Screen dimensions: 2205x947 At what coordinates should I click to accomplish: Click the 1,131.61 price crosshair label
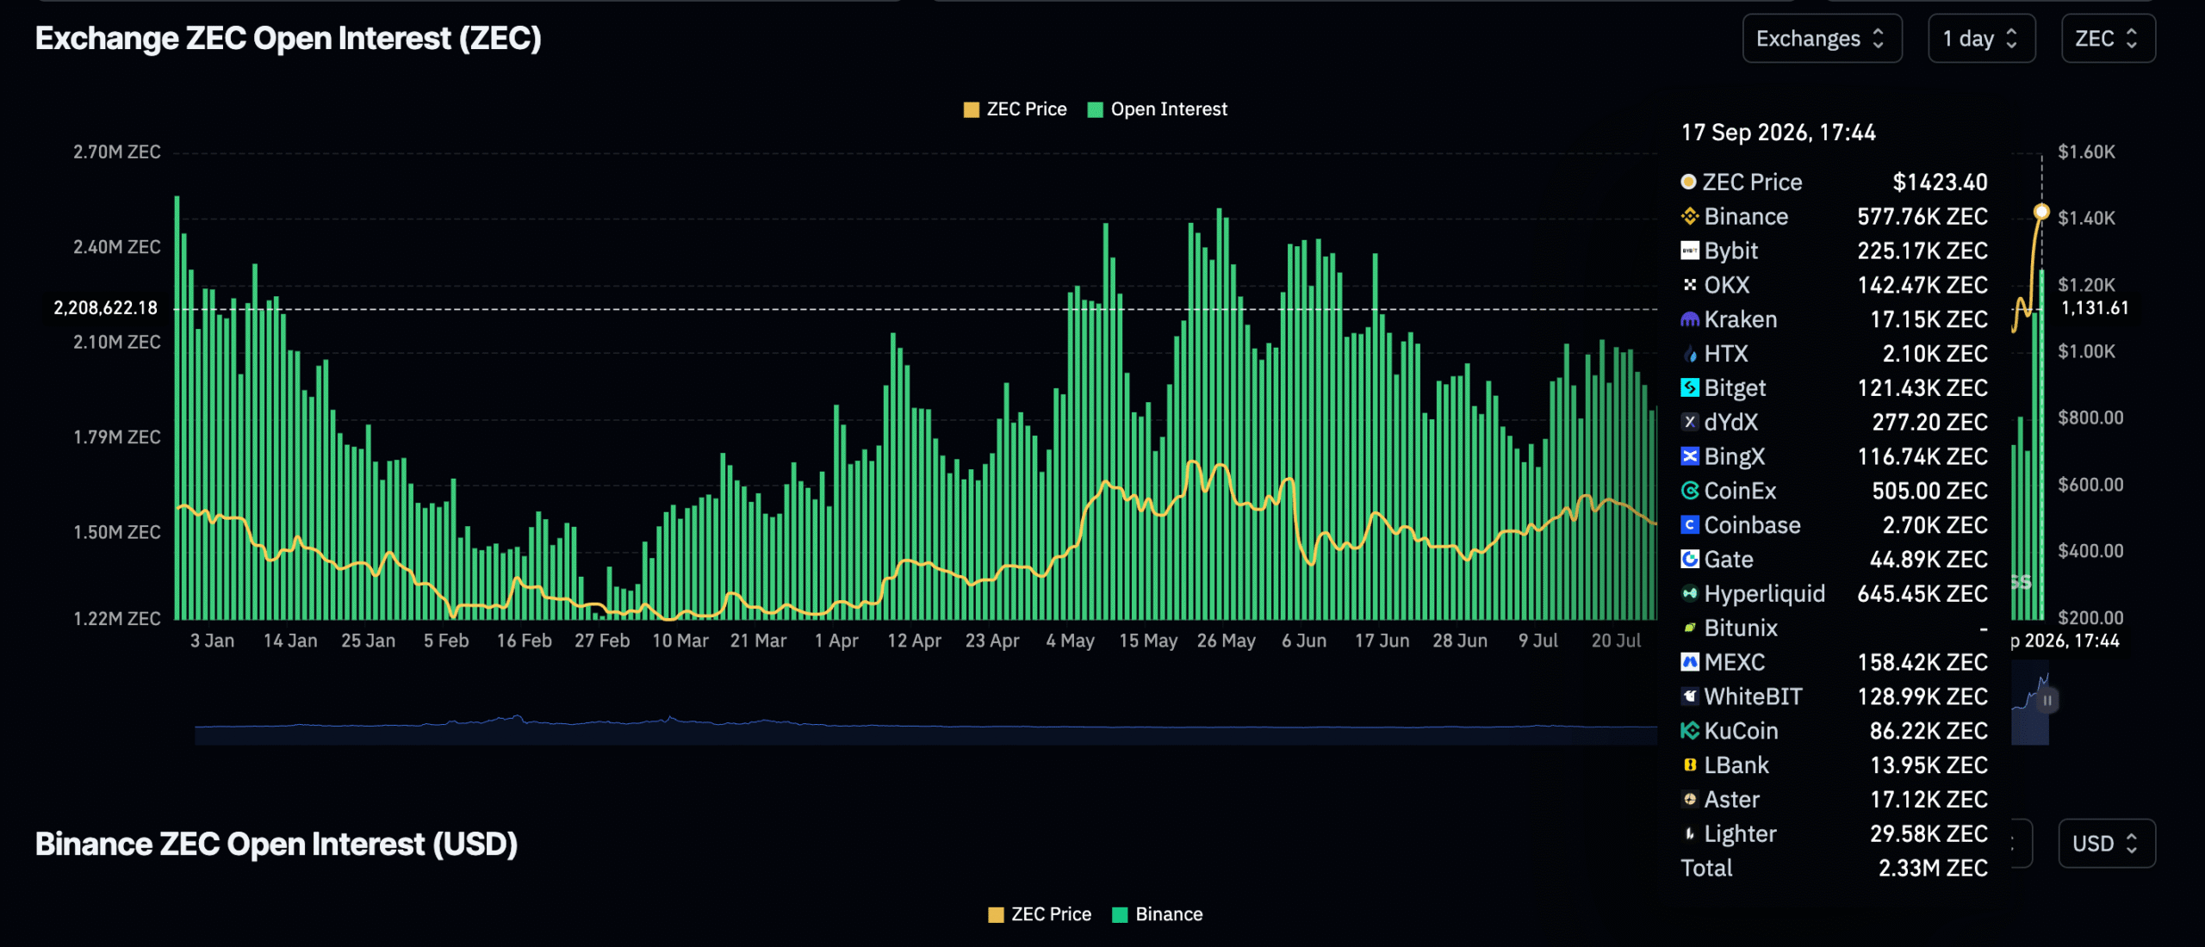pos(2095,308)
